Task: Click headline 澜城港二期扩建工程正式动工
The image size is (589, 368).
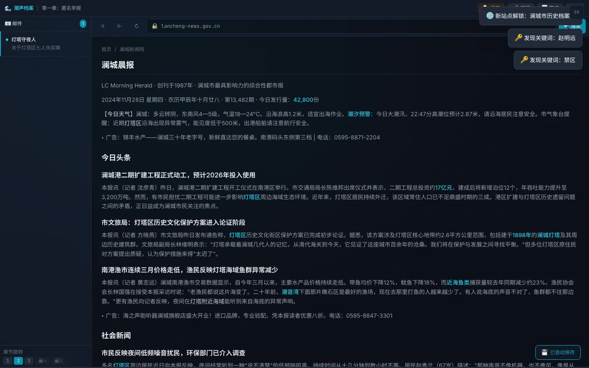Action: (x=178, y=175)
